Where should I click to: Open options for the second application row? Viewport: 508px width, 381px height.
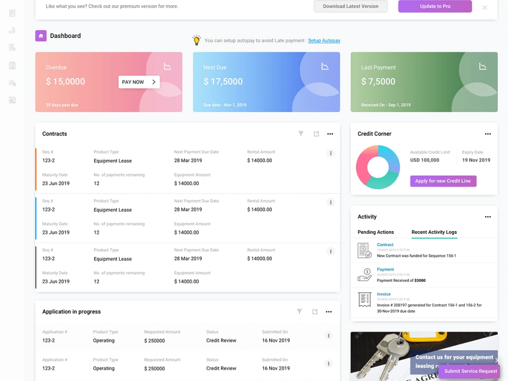coord(329,364)
